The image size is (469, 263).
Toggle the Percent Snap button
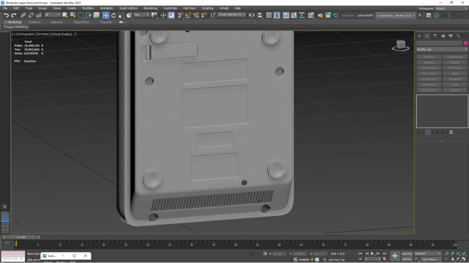point(196,15)
